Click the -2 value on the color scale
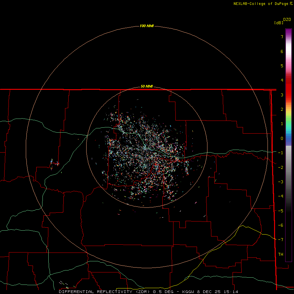The width and height of the screenshot is (294, 294). click(x=281, y=167)
